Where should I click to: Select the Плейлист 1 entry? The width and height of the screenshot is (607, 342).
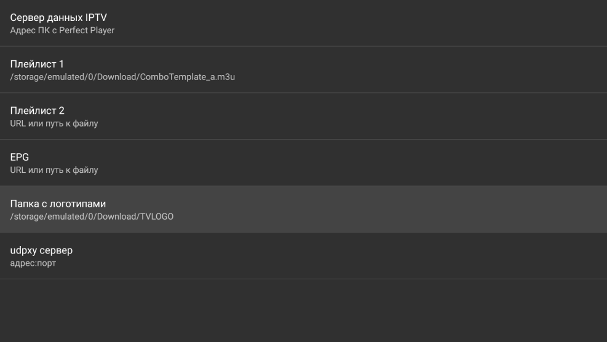[303, 70]
